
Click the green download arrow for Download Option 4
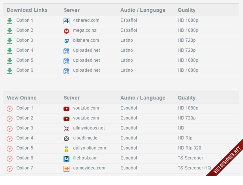(10, 51)
